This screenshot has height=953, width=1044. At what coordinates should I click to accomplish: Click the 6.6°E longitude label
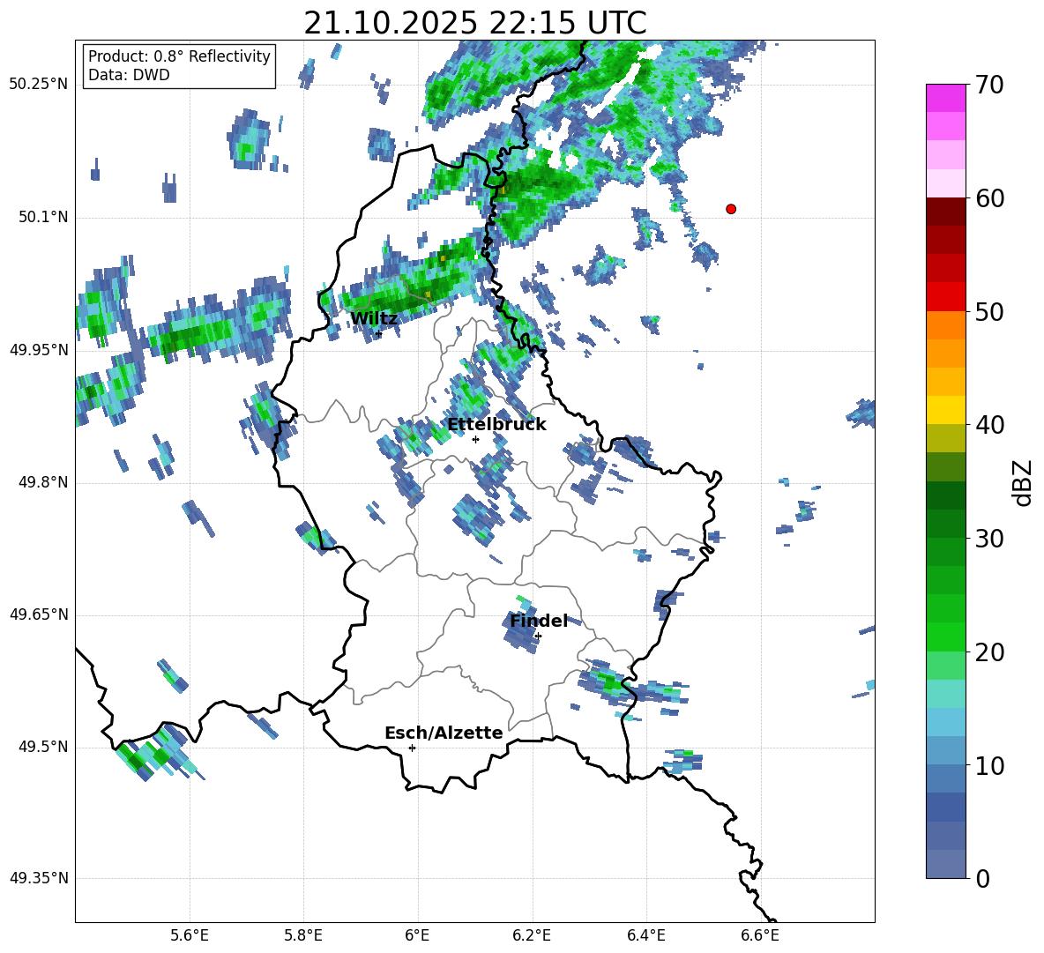760,935
